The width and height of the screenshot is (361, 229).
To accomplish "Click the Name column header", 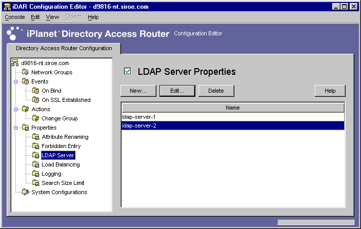I will pos(233,108).
